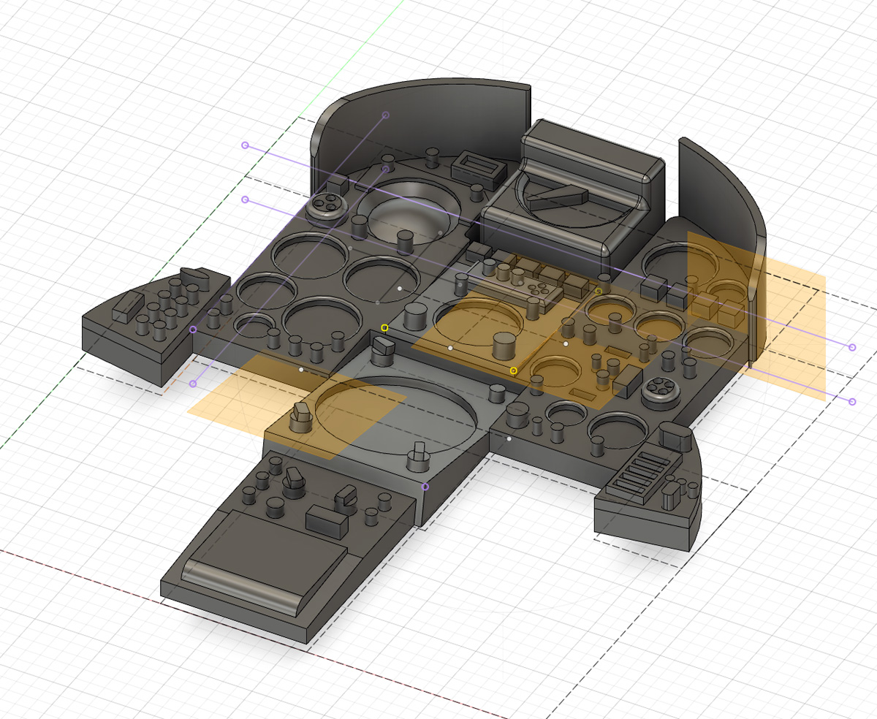Click the large cylinder knob on the center orange plane
Image resolution: width=877 pixels, height=719 pixels.
pyautogui.click(x=503, y=343)
